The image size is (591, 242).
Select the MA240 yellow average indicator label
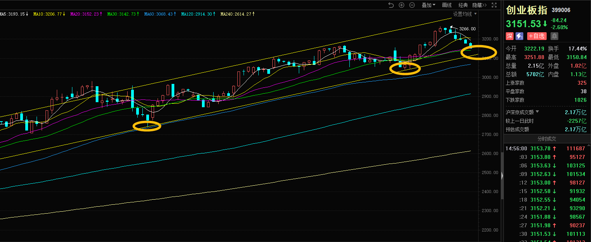pyautogui.click(x=237, y=14)
